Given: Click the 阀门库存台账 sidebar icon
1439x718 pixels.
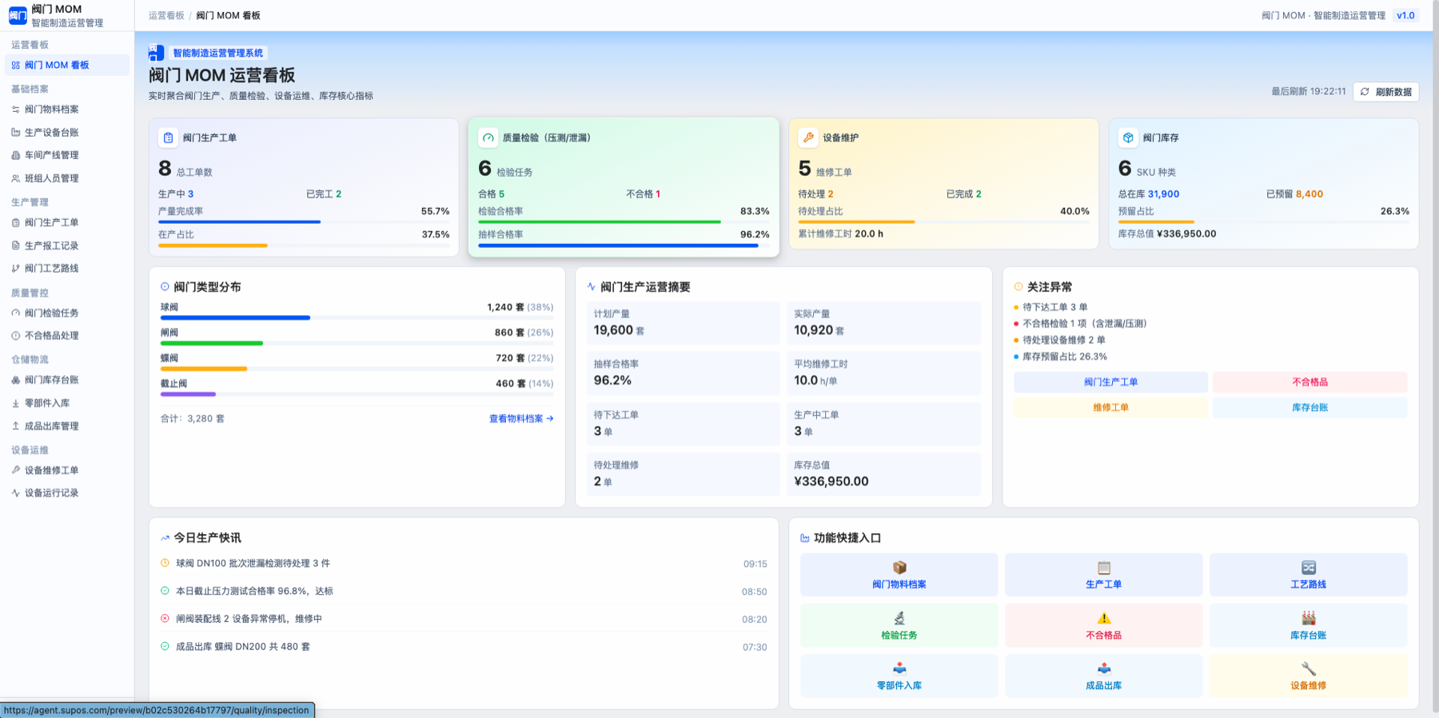Looking at the screenshot, I should coord(16,380).
